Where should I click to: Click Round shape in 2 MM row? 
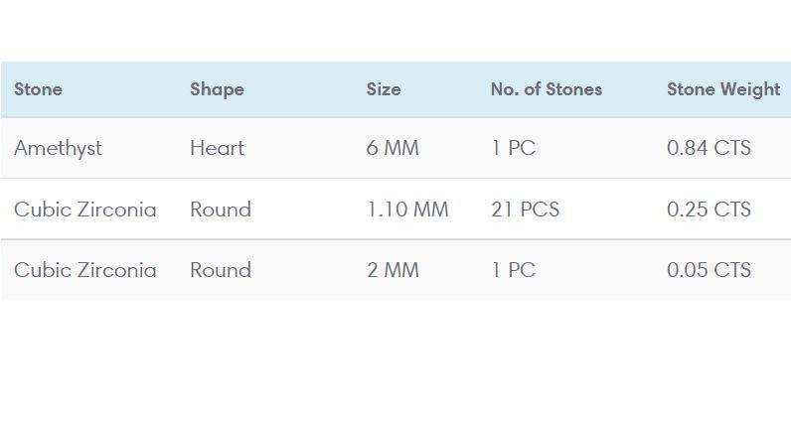tap(221, 270)
